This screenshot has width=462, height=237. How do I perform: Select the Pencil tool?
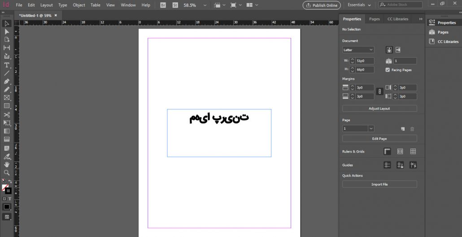[7, 89]
